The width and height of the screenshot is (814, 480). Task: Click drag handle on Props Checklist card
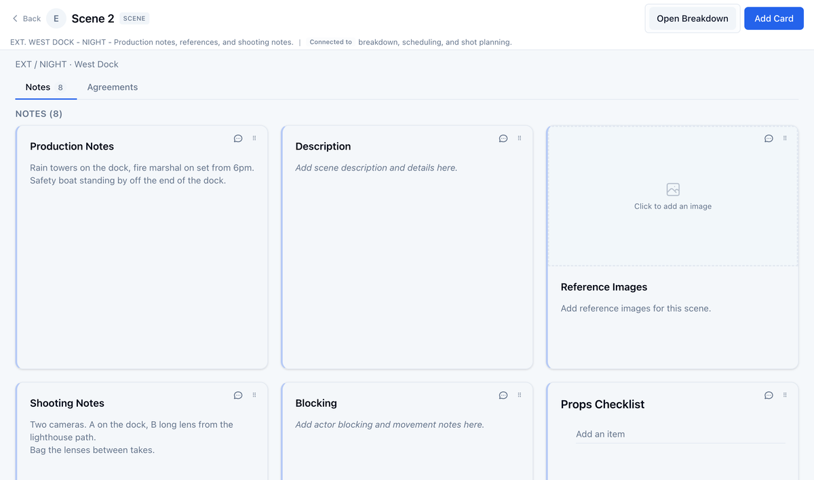click(785, 395)
